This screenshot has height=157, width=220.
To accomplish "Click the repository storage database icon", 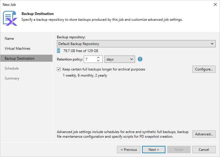I will (59, 51).
